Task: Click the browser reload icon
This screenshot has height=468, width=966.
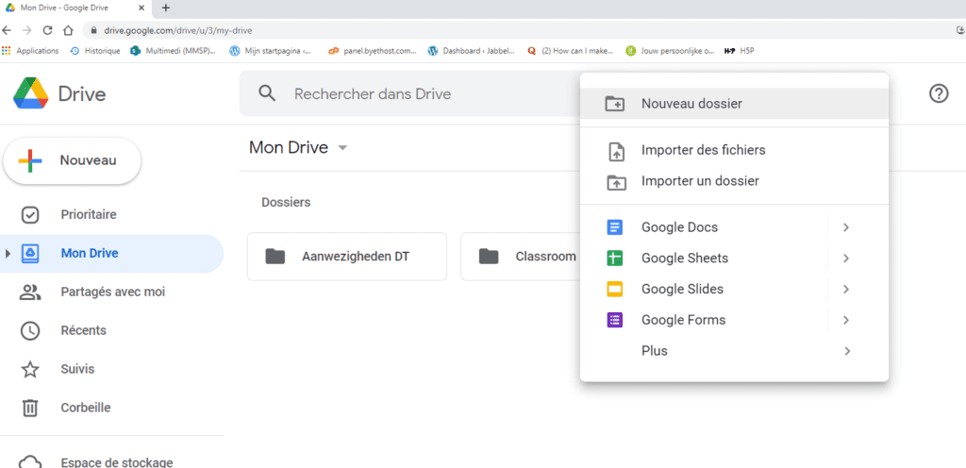Action: coord(47,30)
